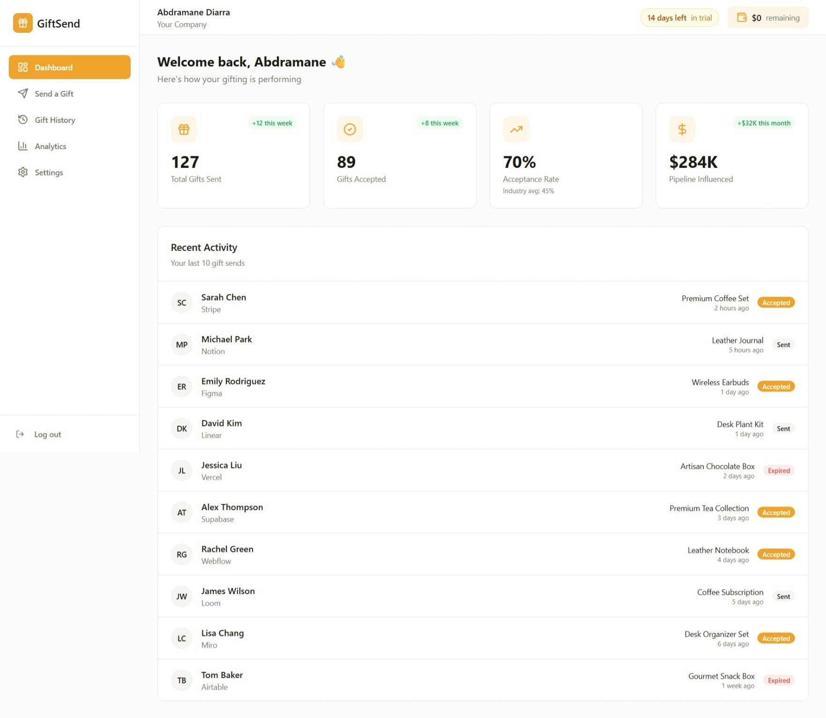Click the SC avatar for Sarah Chen

[x=182, y=302]
